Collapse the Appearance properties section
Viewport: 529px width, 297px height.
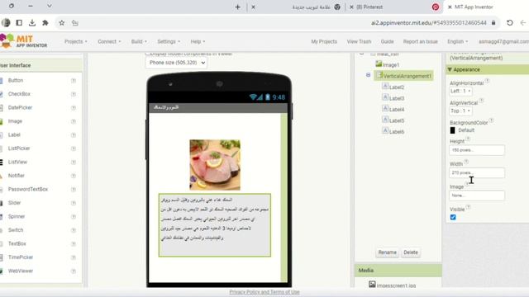click(x=450, y=69)
